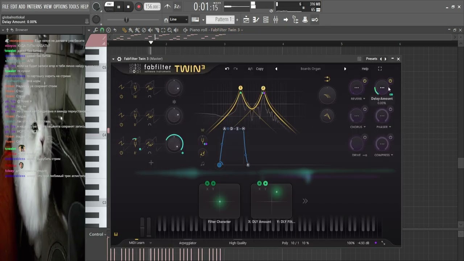Toggle the Phaser effect power button
The width and height of the screenshot is (464, 261).
tap(390, 109)
